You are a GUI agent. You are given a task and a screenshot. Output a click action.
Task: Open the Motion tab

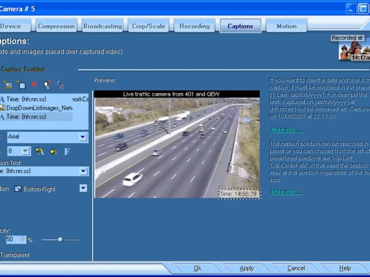tap(286, 26)
